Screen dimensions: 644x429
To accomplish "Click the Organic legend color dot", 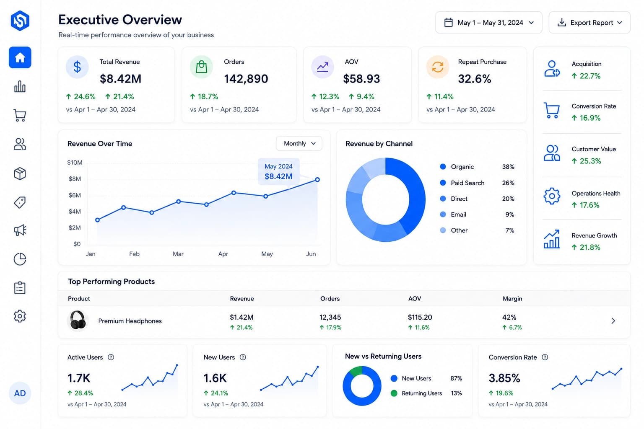I will point(443,166).
